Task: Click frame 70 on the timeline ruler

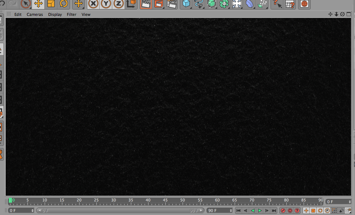Action: [252, 201]
